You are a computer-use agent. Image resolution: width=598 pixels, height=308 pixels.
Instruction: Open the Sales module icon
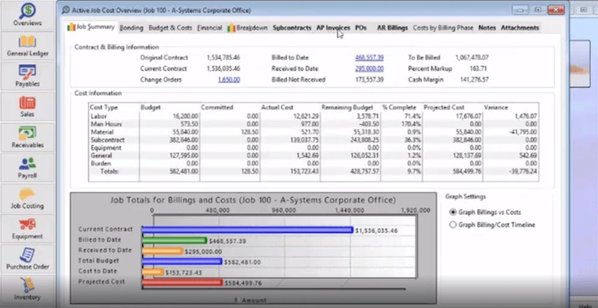tap(28, 103)
